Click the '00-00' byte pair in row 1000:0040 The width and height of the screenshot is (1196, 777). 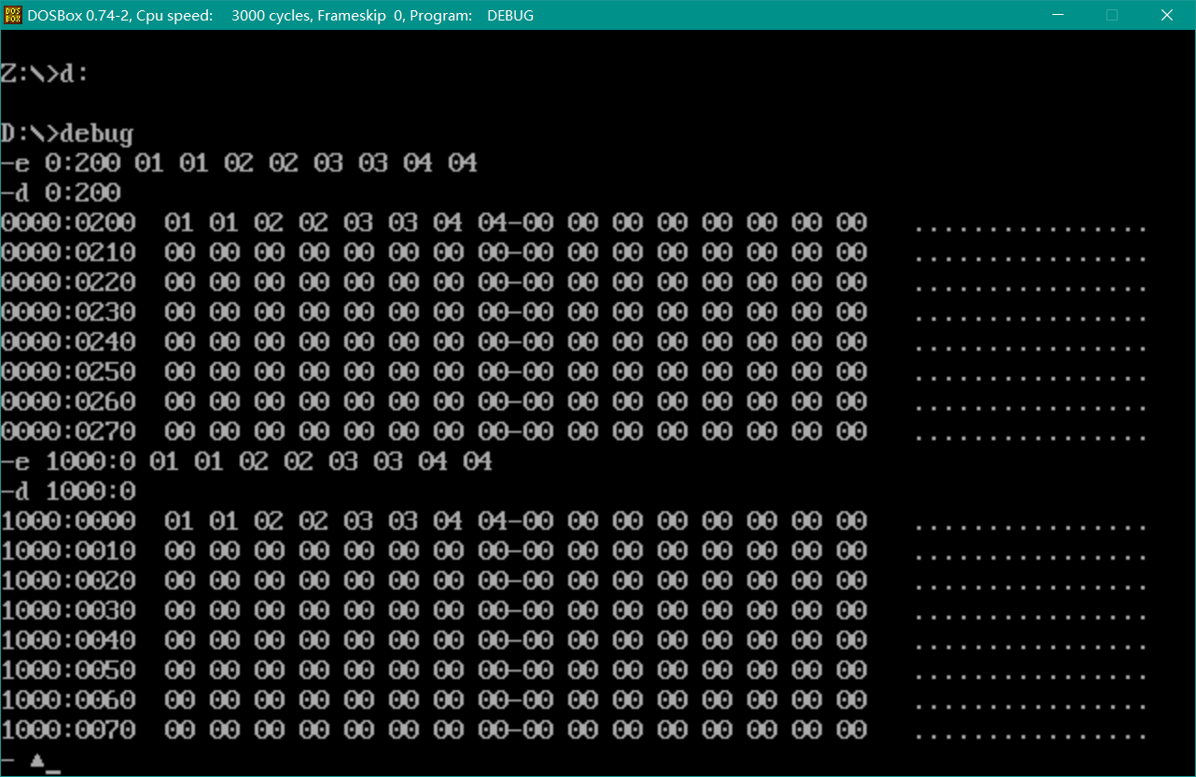[516, 641]
